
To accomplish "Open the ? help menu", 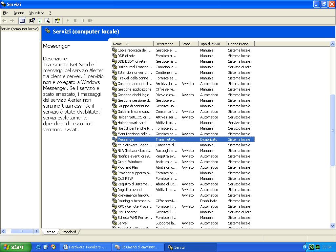I will click(x=50, y=13).
